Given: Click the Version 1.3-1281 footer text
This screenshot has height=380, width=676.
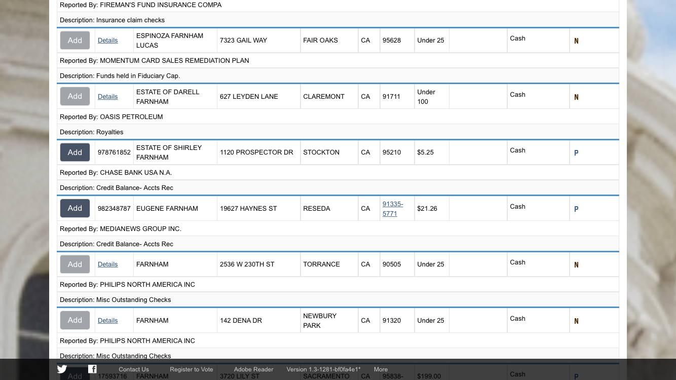Looking at the screenshot, I should coord(323,369).
